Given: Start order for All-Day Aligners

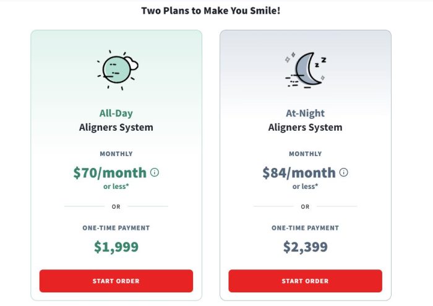Looking at the screenshot, I should point(116,281).
